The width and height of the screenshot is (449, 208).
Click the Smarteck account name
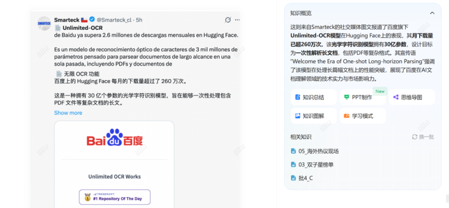[x=67, y=19]
